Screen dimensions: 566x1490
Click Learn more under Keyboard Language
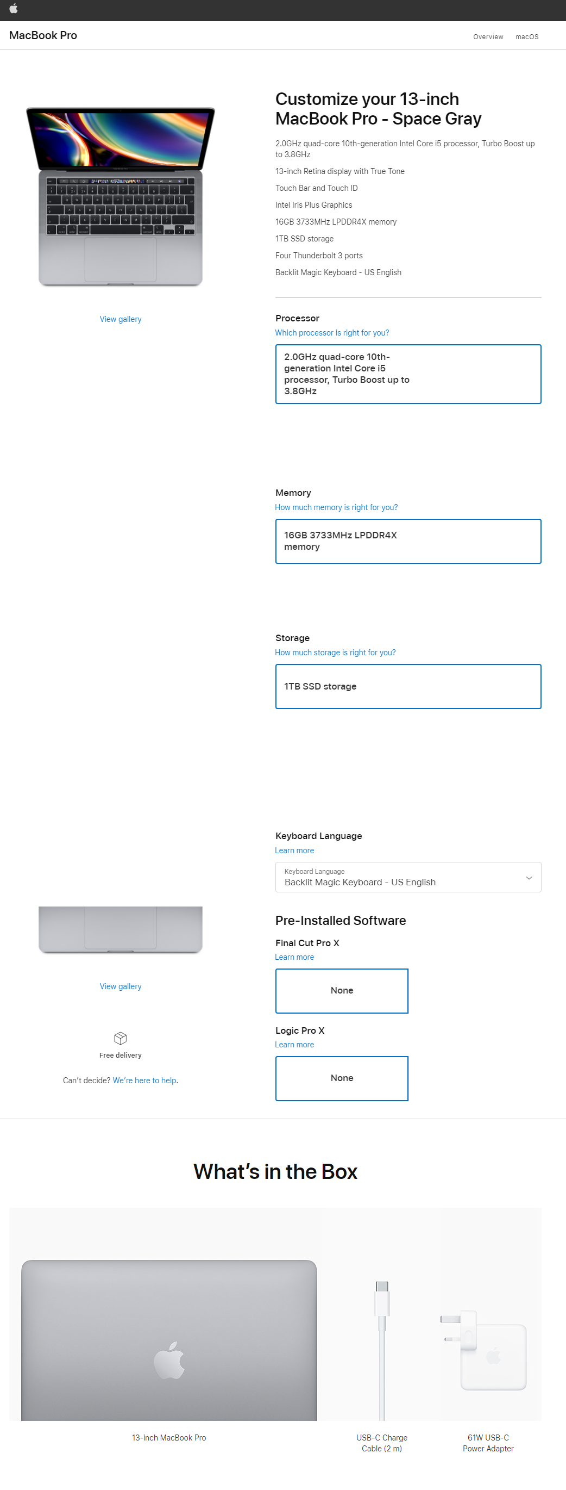294,850
